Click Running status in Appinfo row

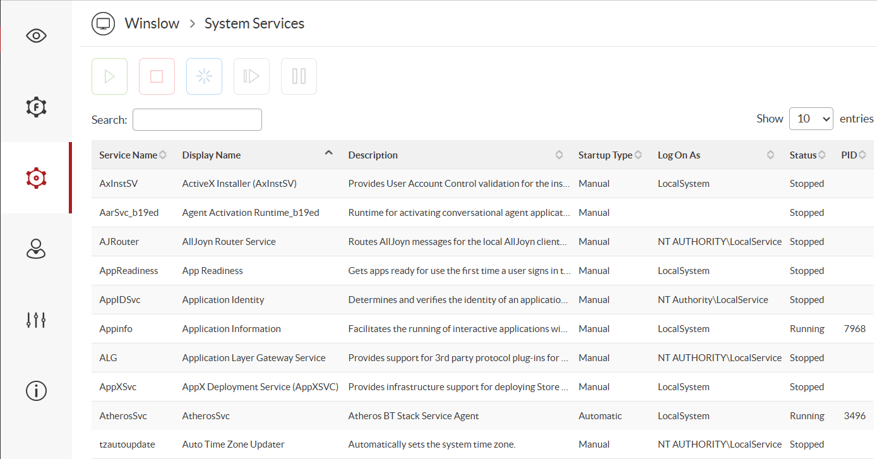807,329
